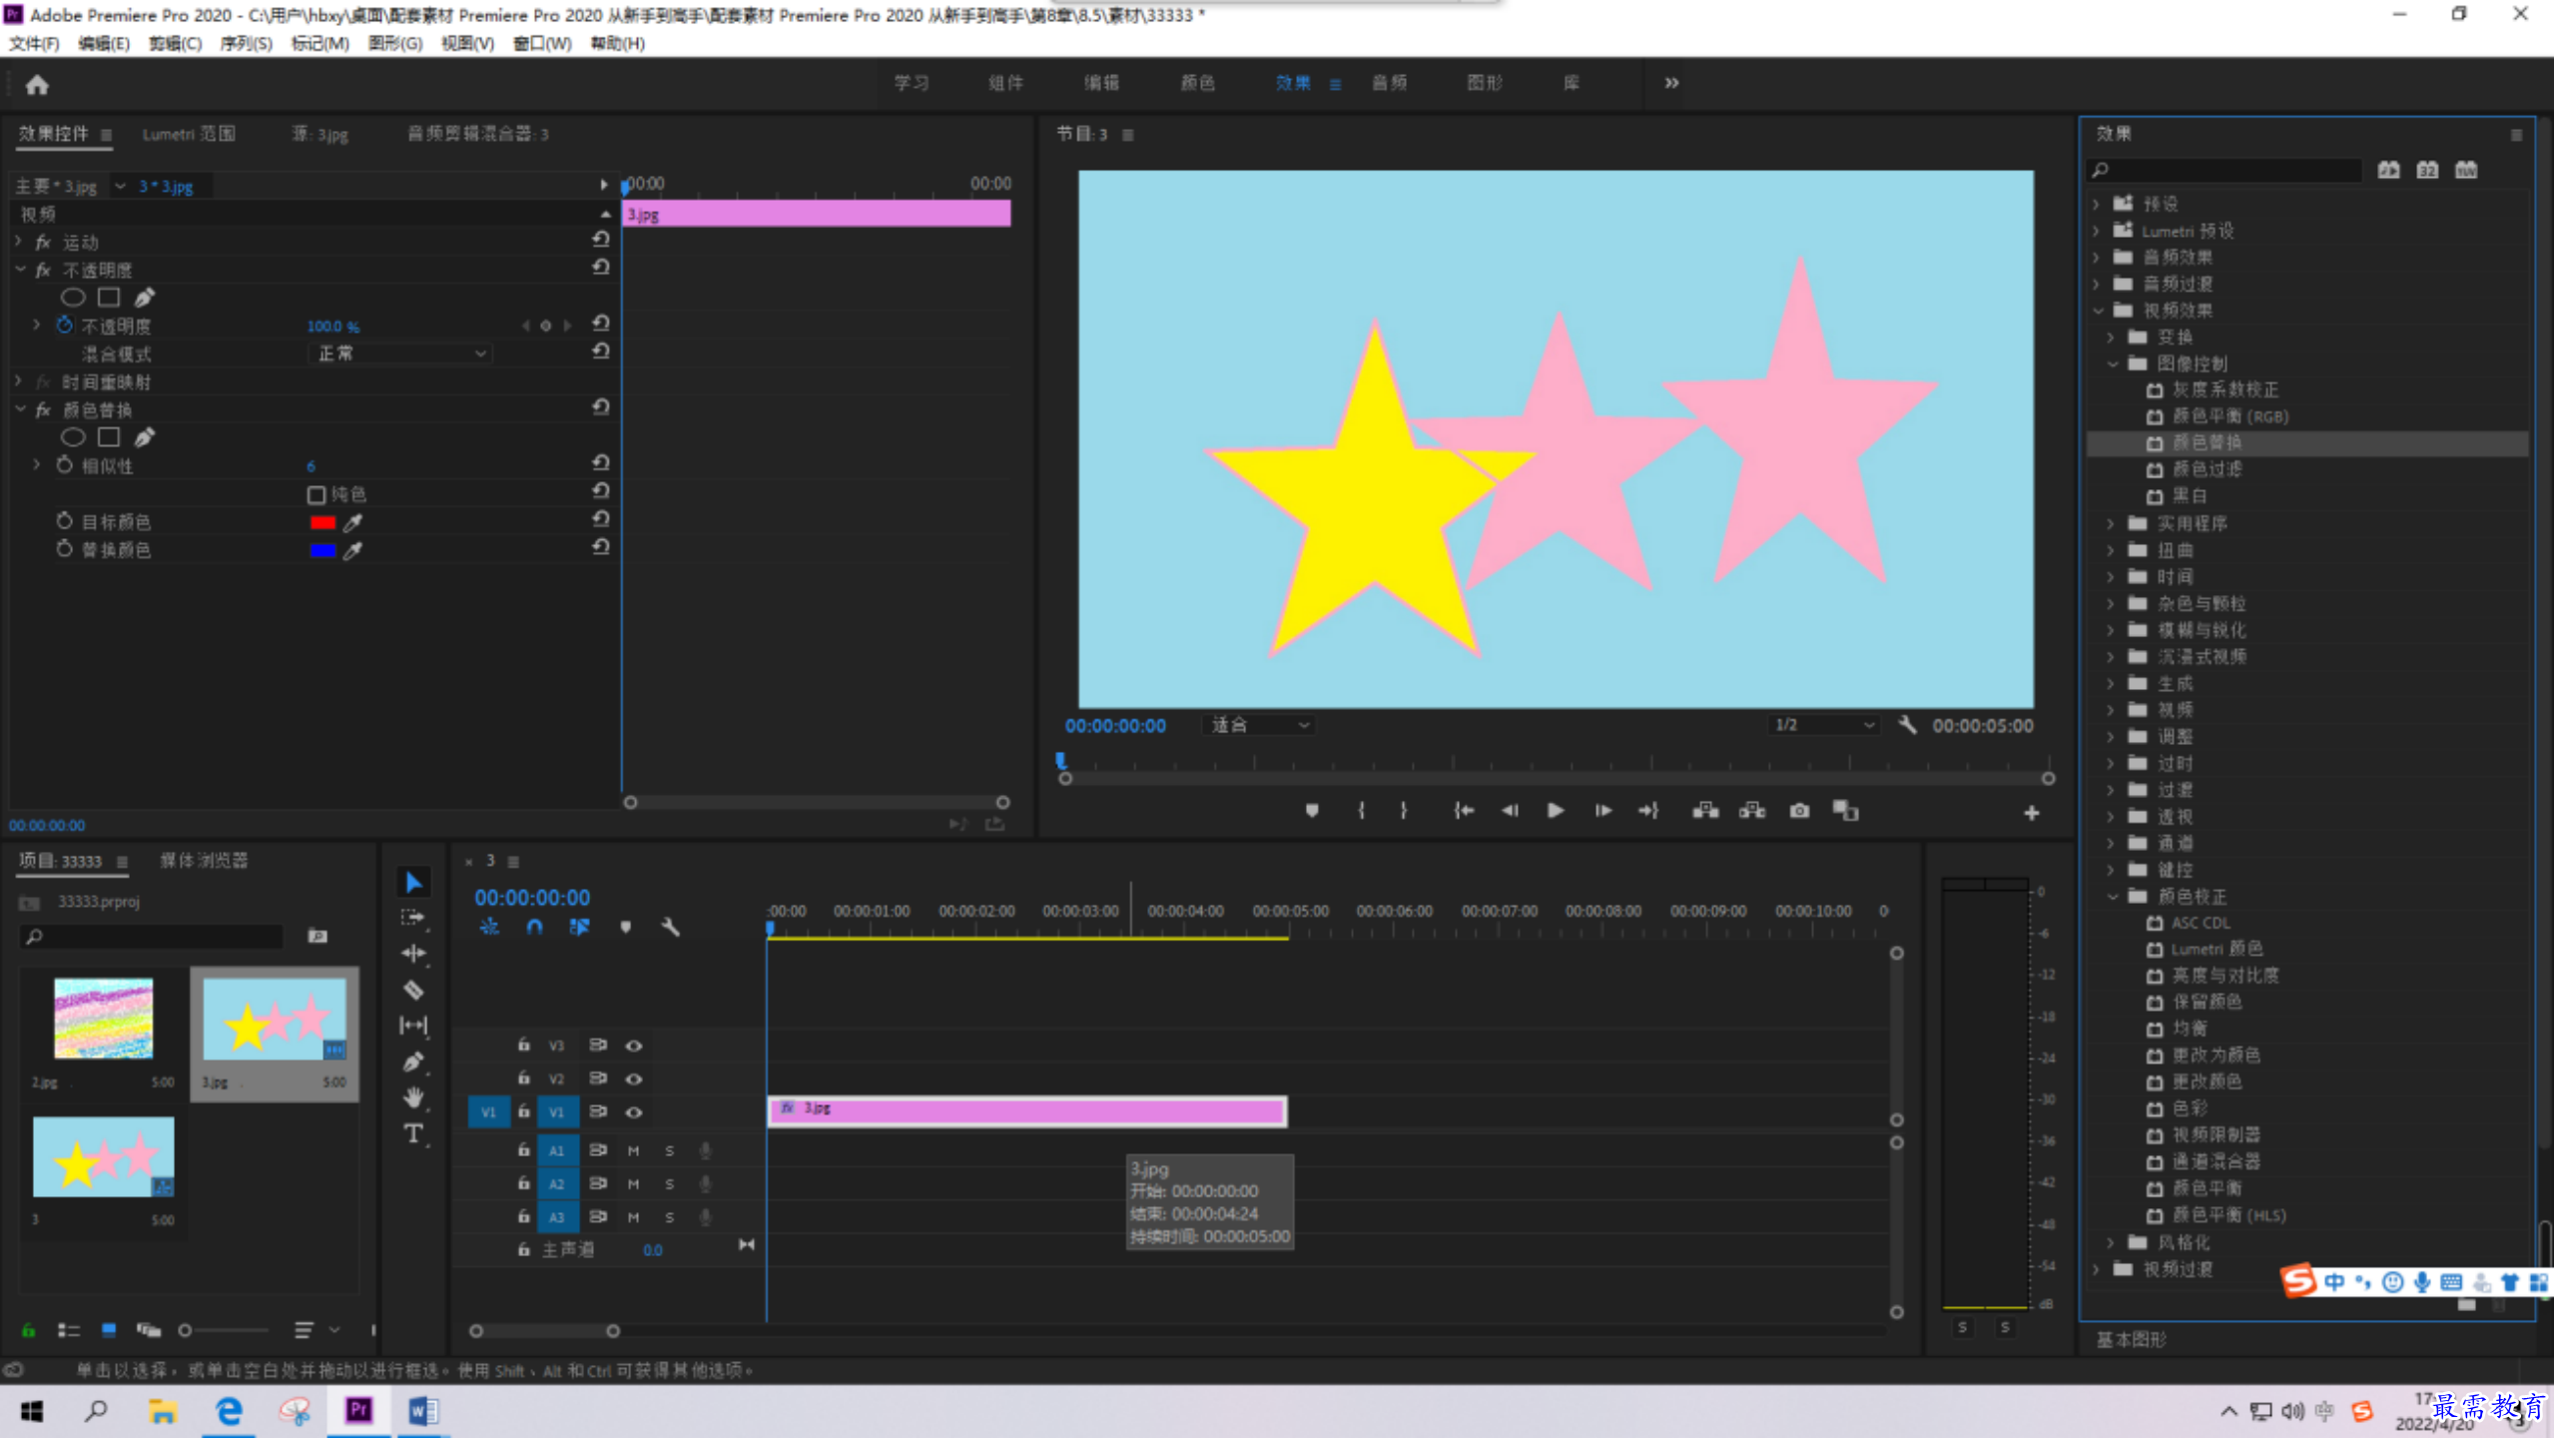Reset the Motion effect
The height and width of the screenshot is (1438, 2554).
(600, 240)
